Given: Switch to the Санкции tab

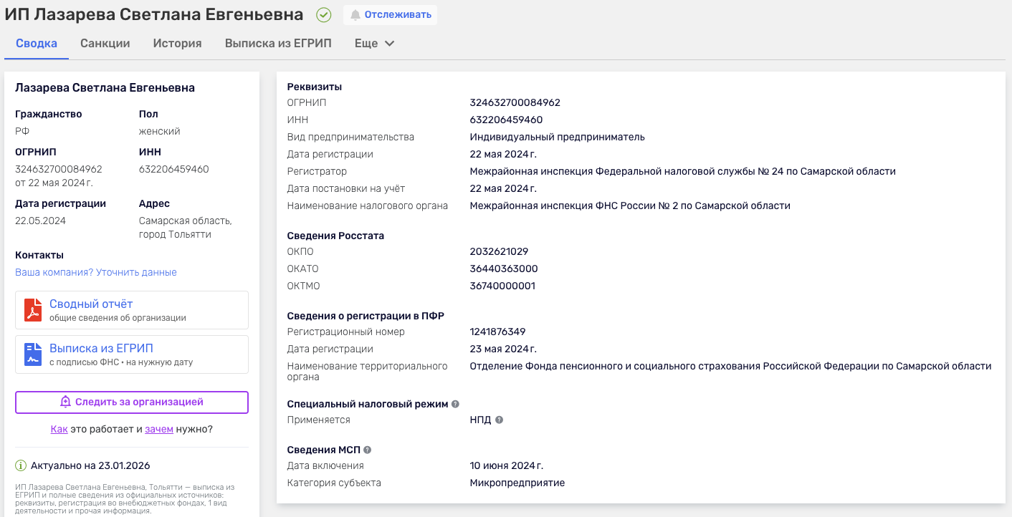Looking at the screenshot, I should pos(105,44).
